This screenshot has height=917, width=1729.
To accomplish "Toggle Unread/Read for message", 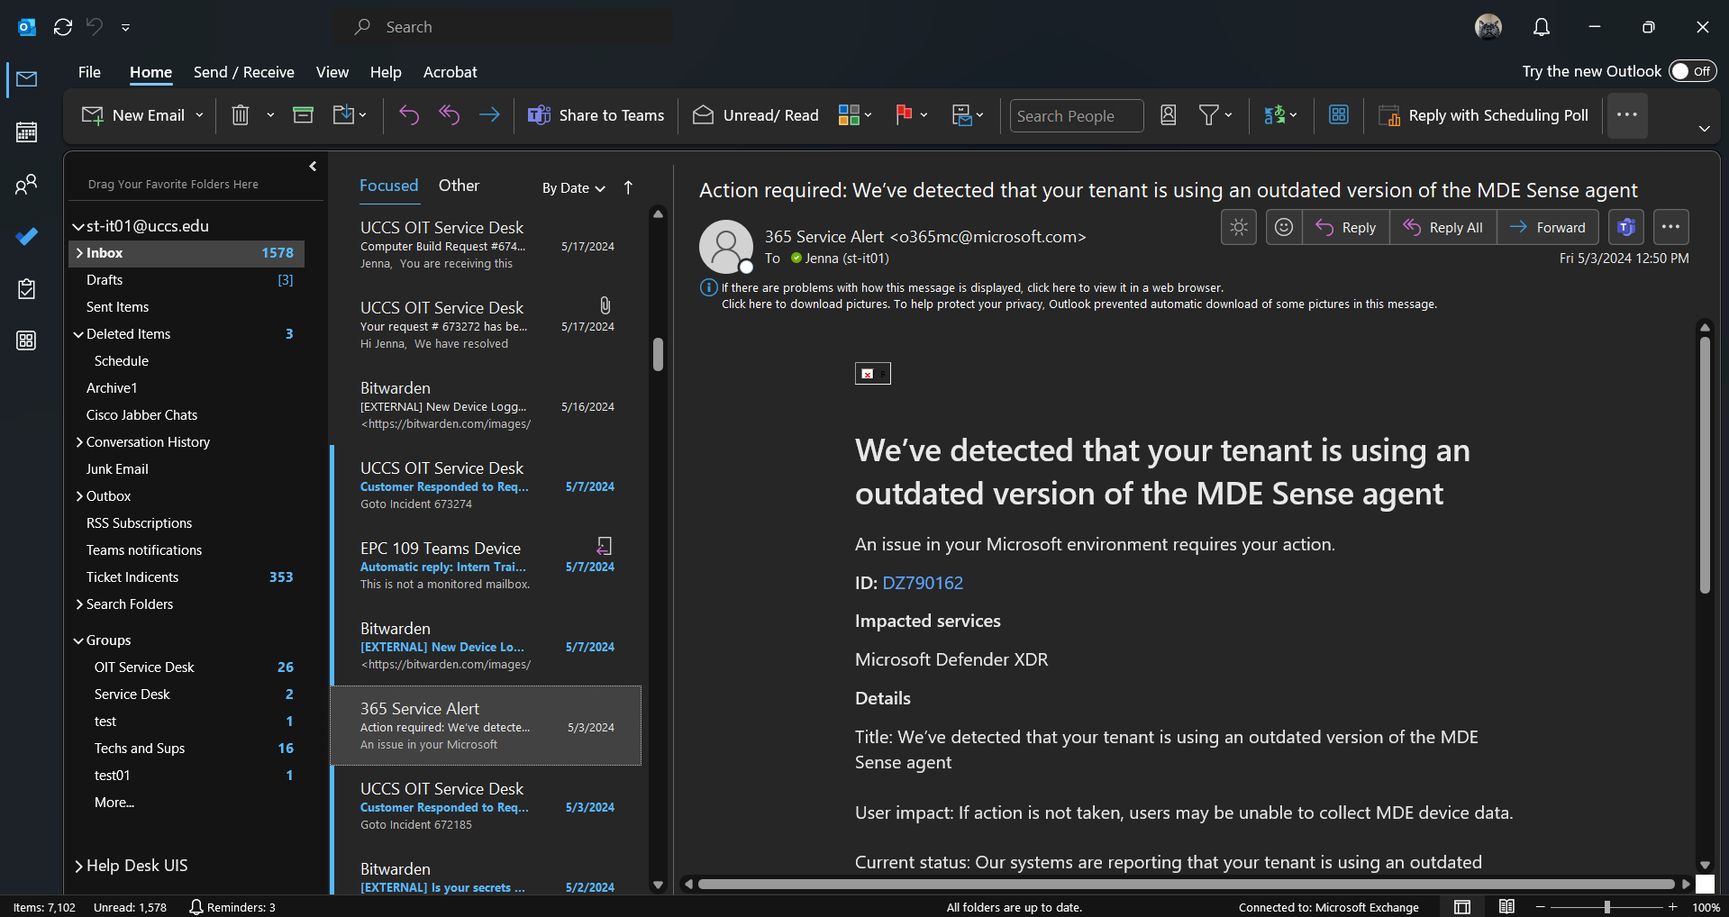I will (756, 115).
